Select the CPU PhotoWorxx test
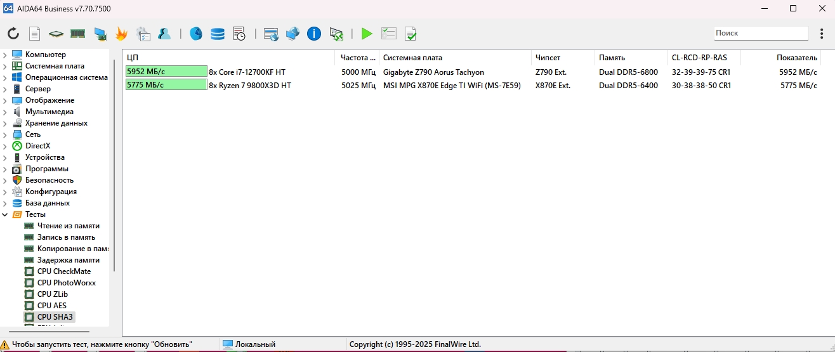Screen dimensions: 835x352 [x=66, y=283]
